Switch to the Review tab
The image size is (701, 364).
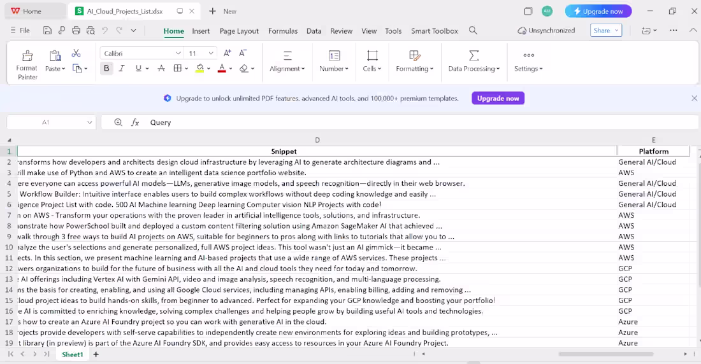click(x=342, y=31)
